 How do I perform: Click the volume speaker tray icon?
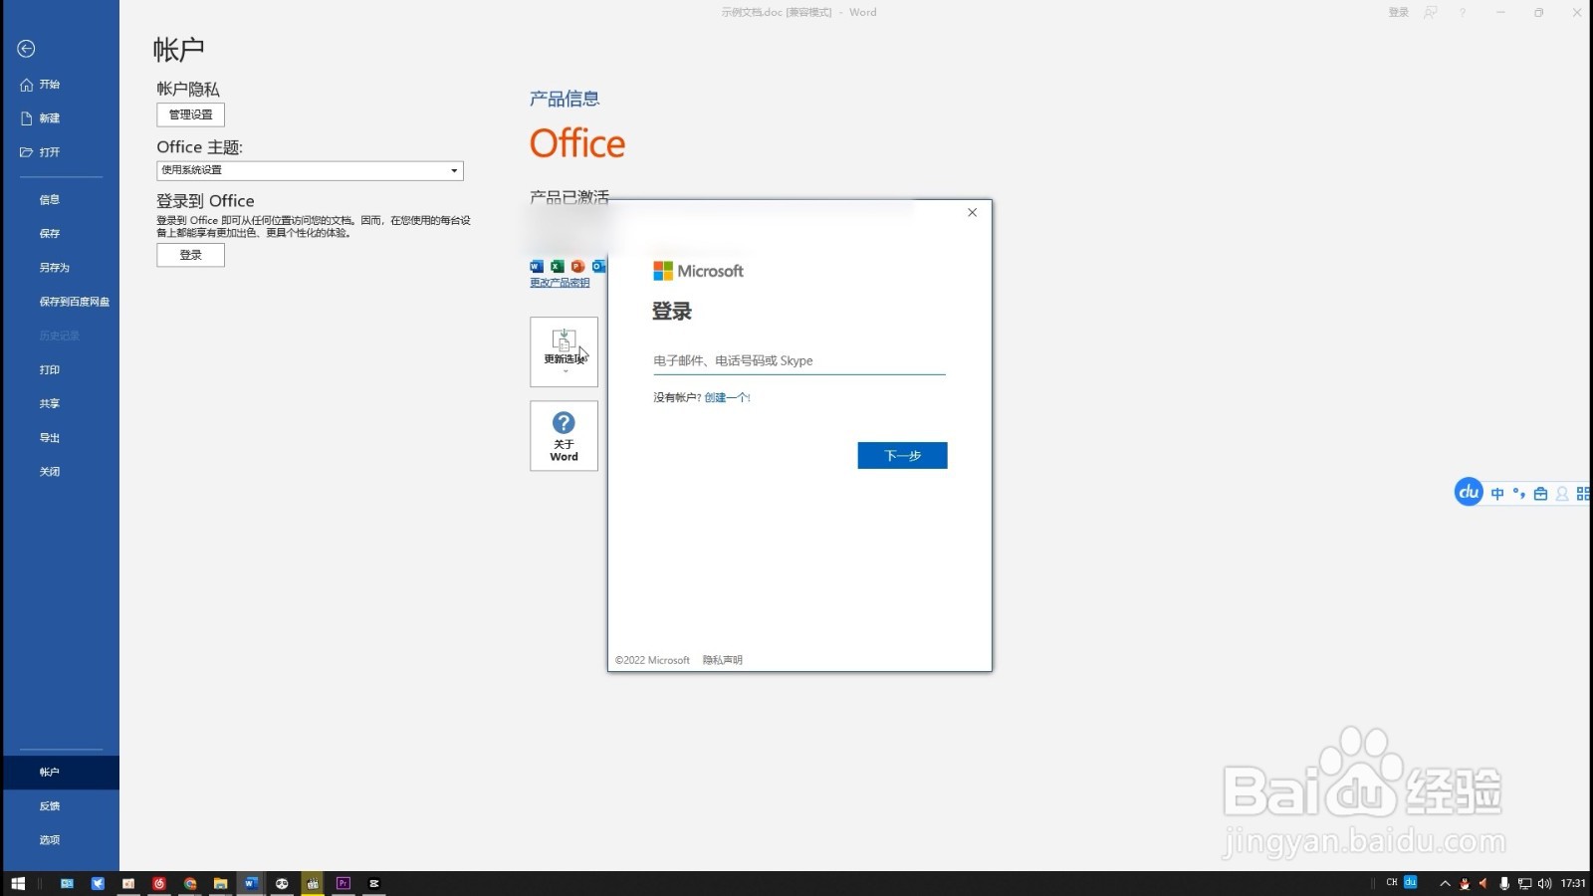pos(1544,883)
